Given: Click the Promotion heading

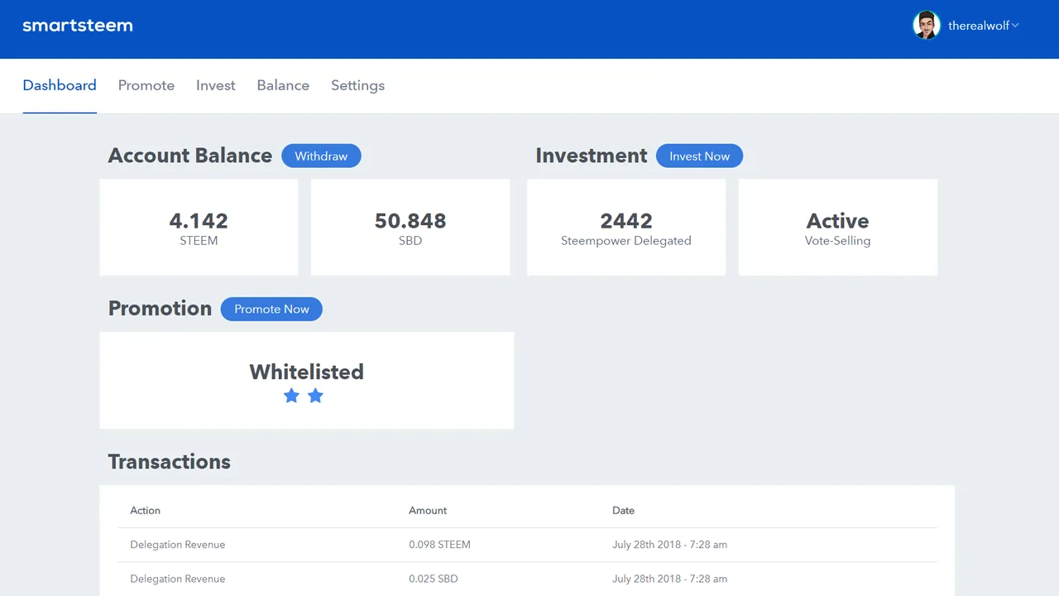Looking at the screenshot, I should (160, 309).
